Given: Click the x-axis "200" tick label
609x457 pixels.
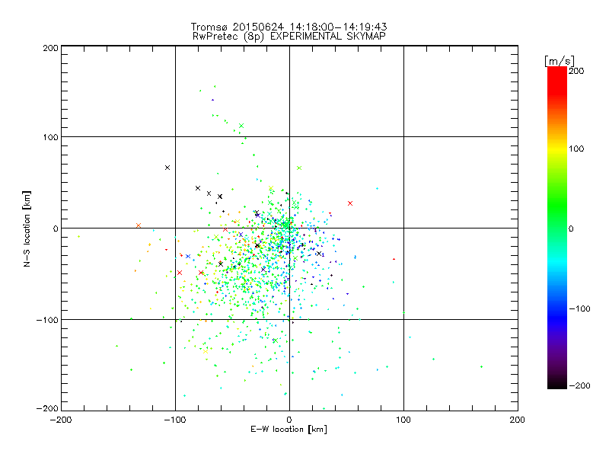Looking at the screenshot, I should pyautogui.click(x=518, y=420).
